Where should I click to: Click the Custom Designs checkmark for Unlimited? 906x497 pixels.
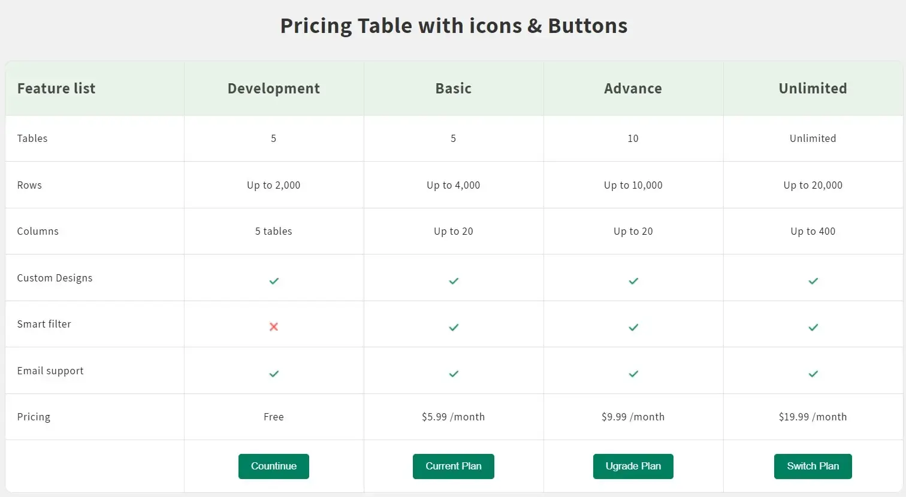(813, 281)
